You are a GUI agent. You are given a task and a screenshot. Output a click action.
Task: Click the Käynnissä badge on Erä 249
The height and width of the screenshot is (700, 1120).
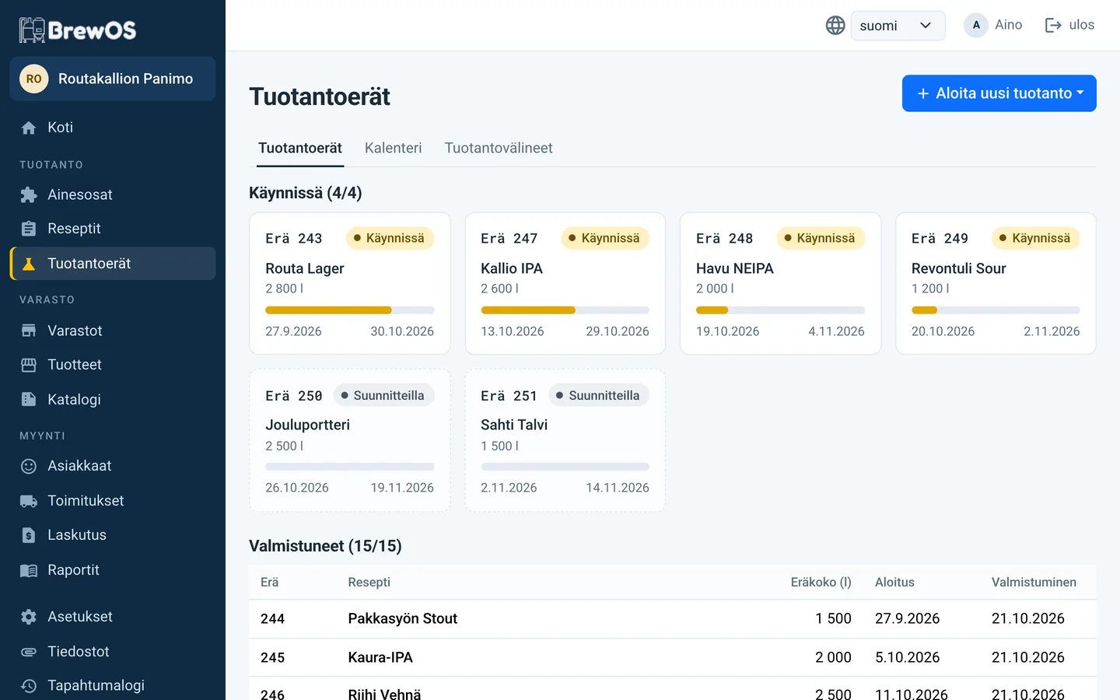1035,238
